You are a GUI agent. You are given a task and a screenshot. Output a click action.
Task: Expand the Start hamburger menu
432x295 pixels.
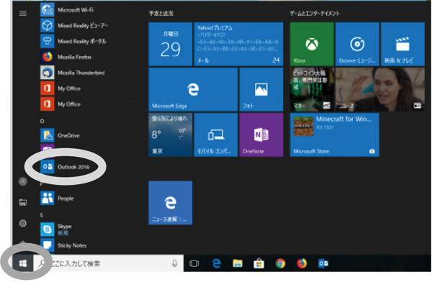coord(23,13)
